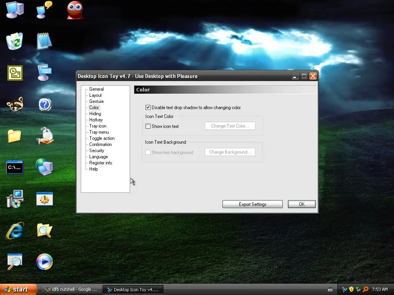394x295 pixels.
Task: Select Hiding in the settings tree
Action: (x=95, y=114)
